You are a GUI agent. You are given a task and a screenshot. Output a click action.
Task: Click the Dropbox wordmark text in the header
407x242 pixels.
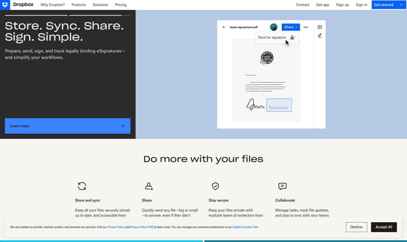[x=23, y=5]
